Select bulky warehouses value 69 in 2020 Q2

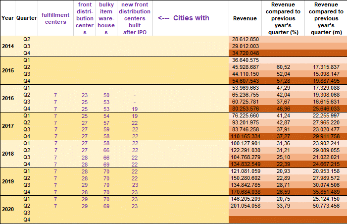tap(106, 206)
